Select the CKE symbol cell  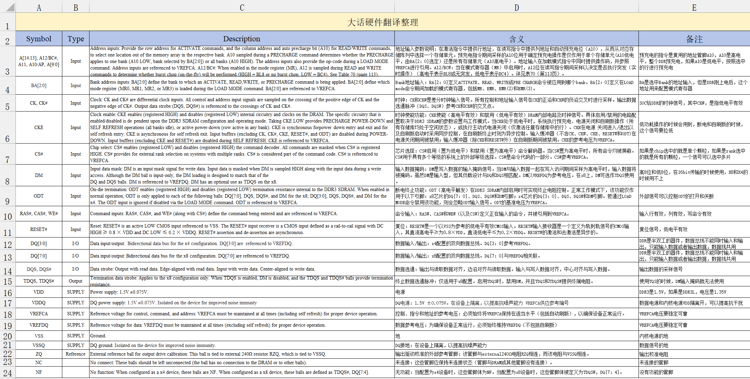click(x=39, y=127)
